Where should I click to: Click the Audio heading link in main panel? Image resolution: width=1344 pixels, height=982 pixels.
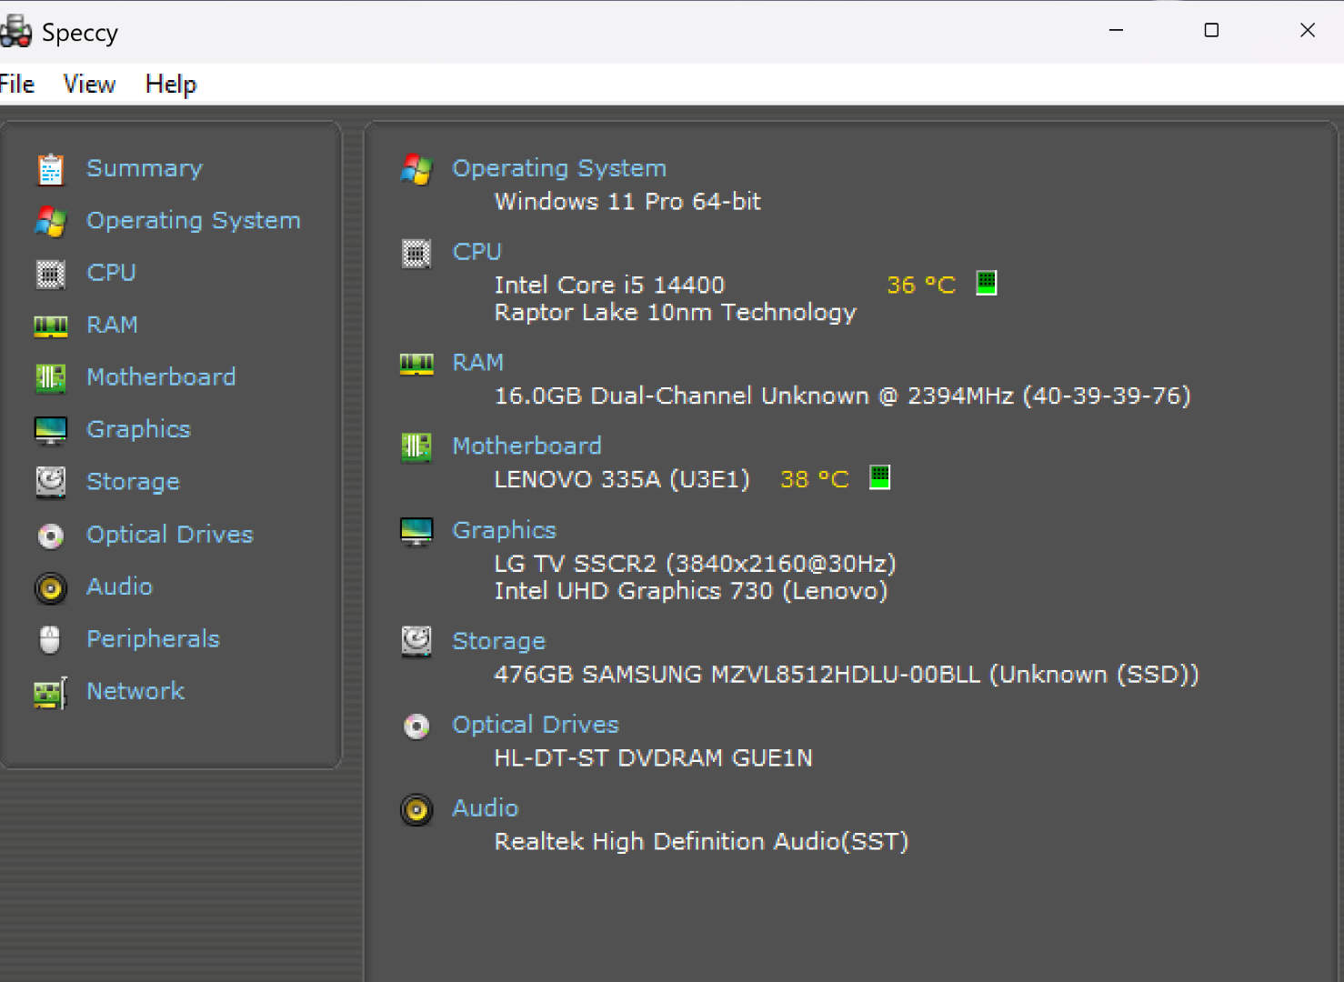[x=486, y=808]
